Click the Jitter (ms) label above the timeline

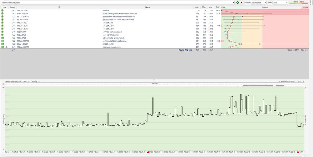155,83
